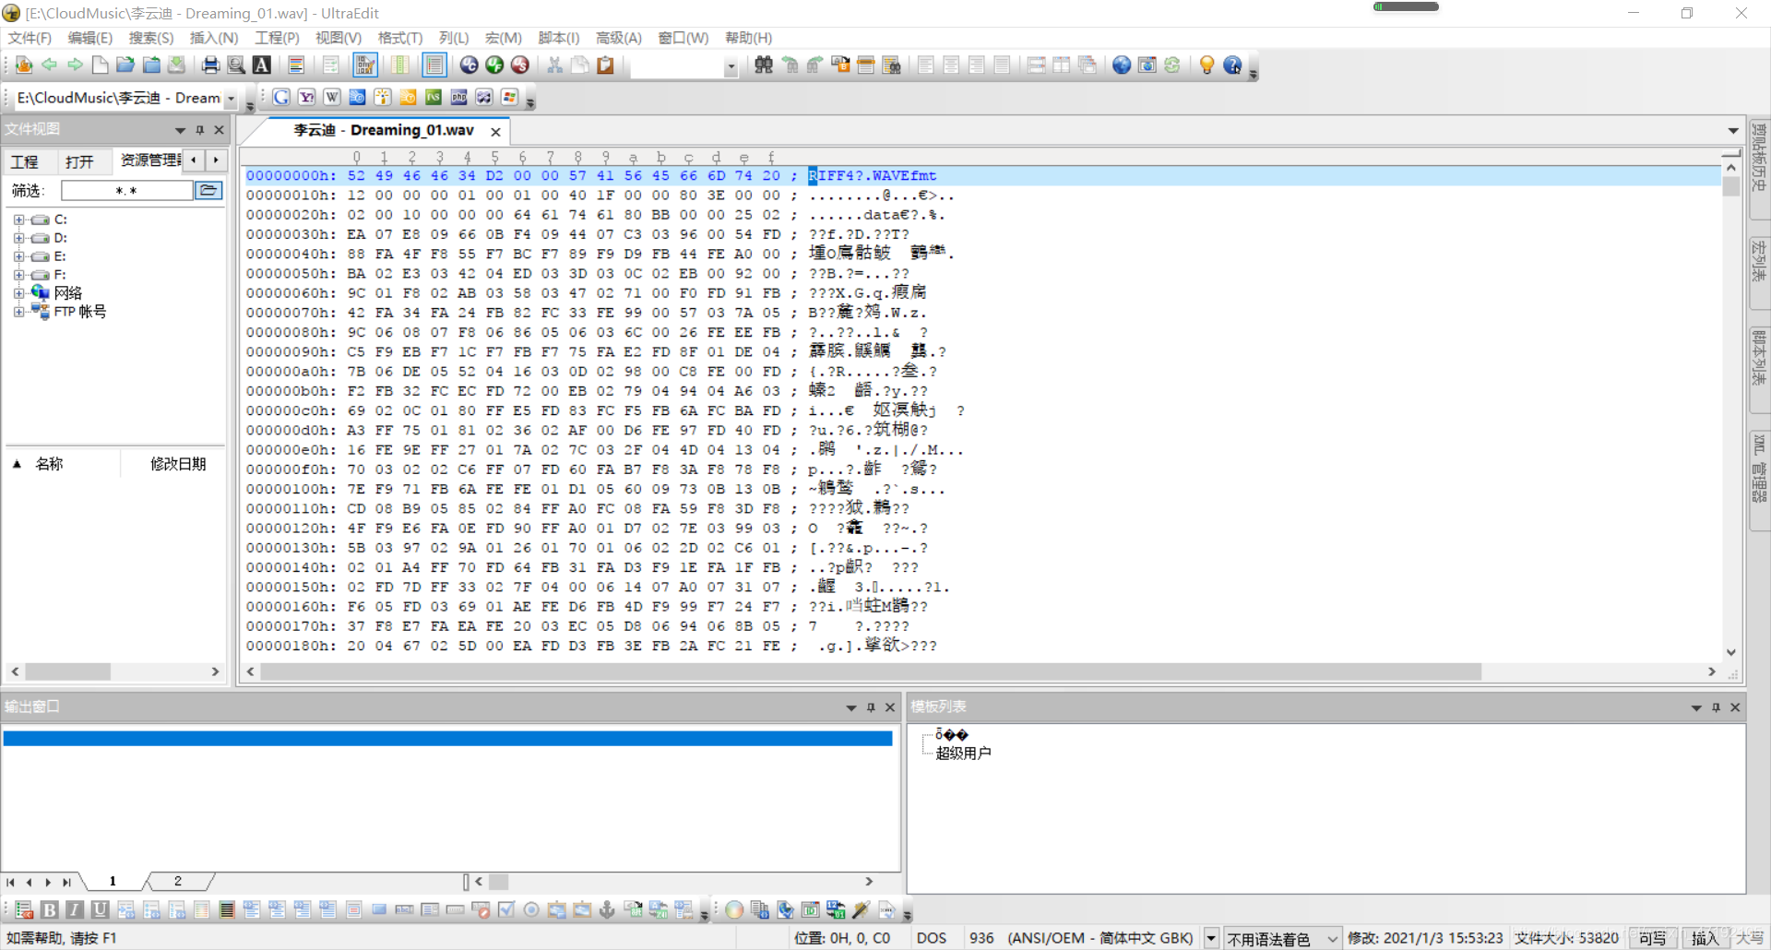Viewport: 1771px width, 950px height.
Task: Open the document tab list dropdown arrow
Action: (1733, 131)
